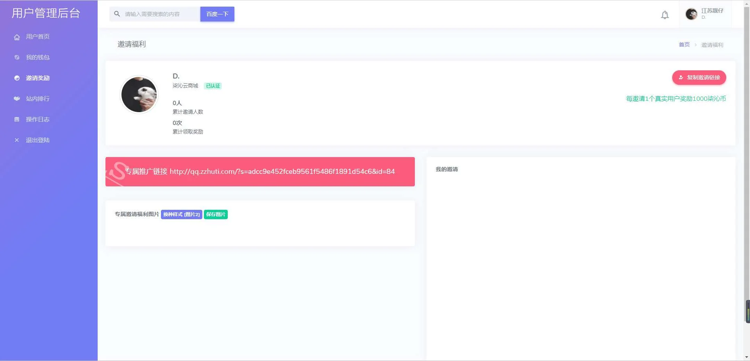Click the X icon beside 退出登陆
750x361 pixels.
[x=17, y=140]
